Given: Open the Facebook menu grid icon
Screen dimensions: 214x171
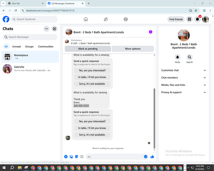Looking at the screenshot, I should [x=189, y=19].
